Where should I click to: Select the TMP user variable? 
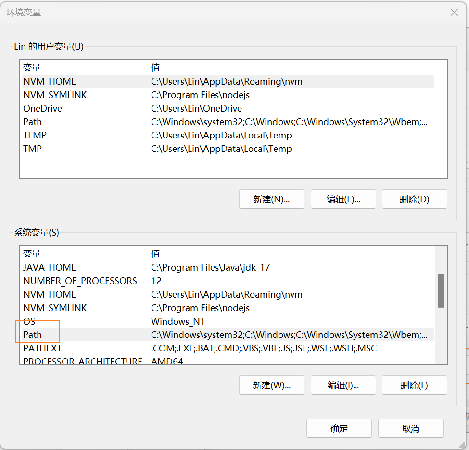coord(33,149)
